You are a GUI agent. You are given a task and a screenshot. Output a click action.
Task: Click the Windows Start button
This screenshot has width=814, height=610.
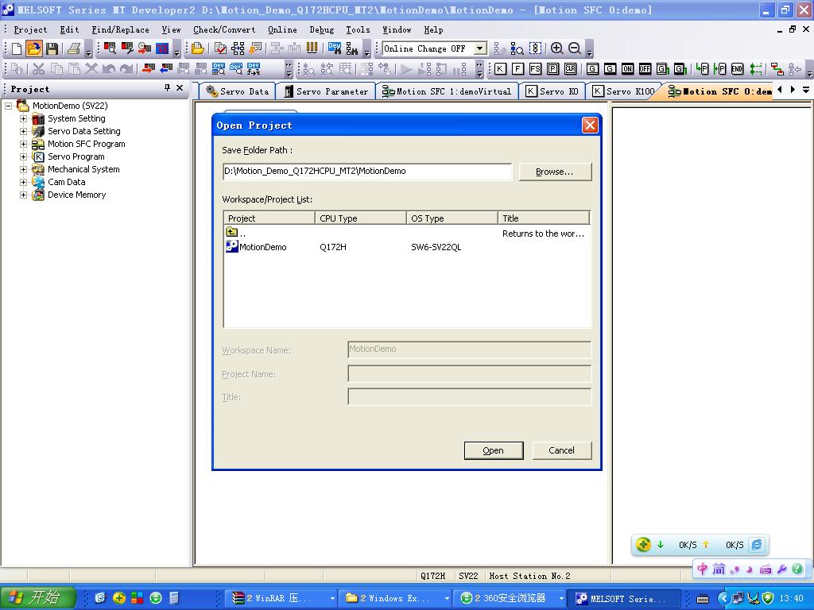tap(38, 598)
